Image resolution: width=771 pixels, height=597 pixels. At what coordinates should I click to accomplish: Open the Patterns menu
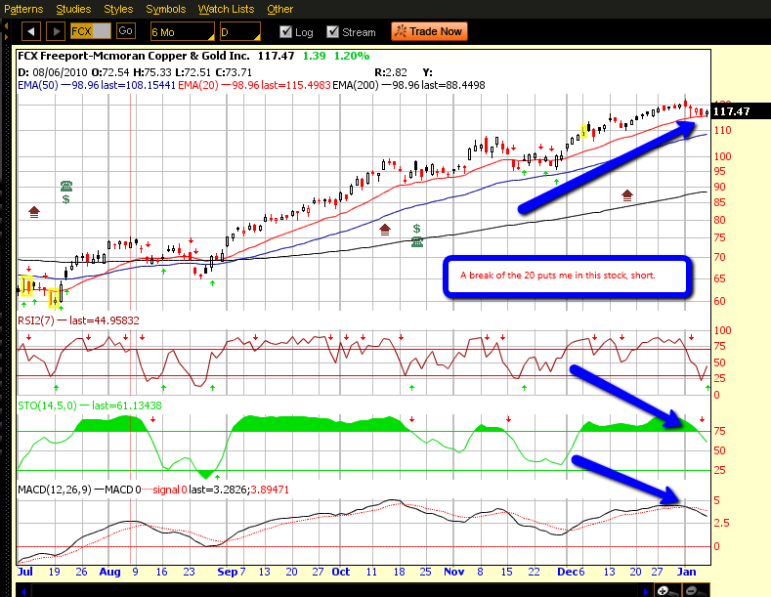[x=23, y=9]
